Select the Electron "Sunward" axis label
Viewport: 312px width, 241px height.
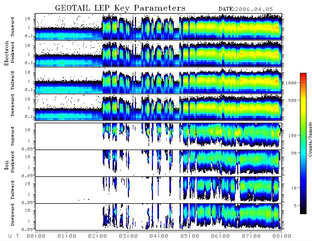13,27
